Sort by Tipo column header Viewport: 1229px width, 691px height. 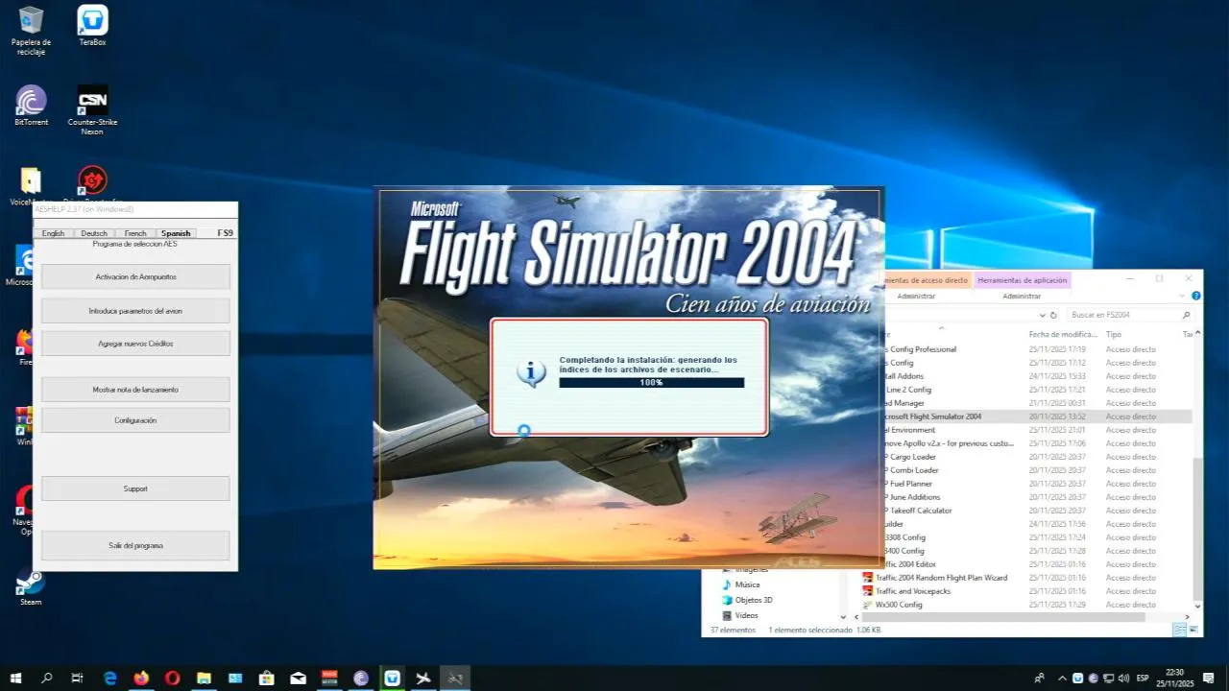(x=1114, y=334)
